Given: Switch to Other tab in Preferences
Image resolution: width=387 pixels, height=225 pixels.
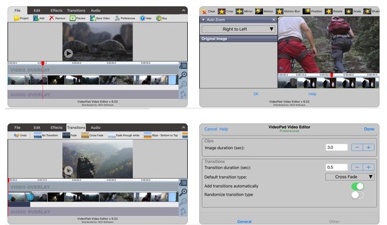Looking at the screenshot, I should [x=334, y=222].
